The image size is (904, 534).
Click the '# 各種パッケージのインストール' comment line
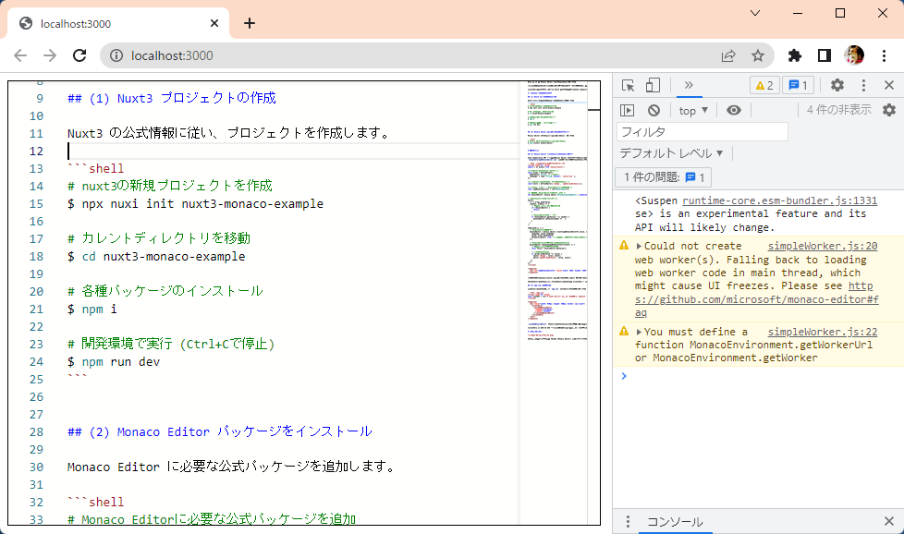(165, 291)
